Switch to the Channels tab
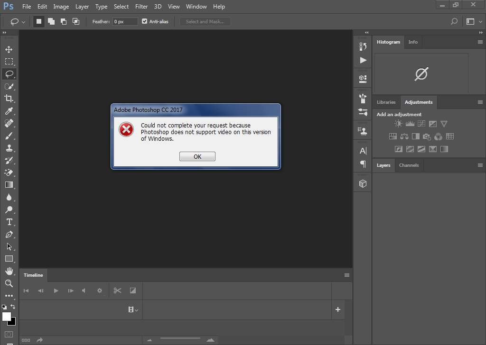 coord(409,165)
